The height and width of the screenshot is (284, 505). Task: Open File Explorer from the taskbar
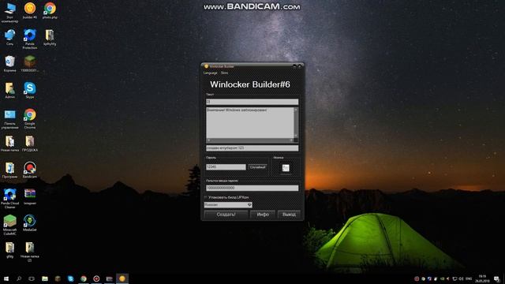click(x=45, y=278)
